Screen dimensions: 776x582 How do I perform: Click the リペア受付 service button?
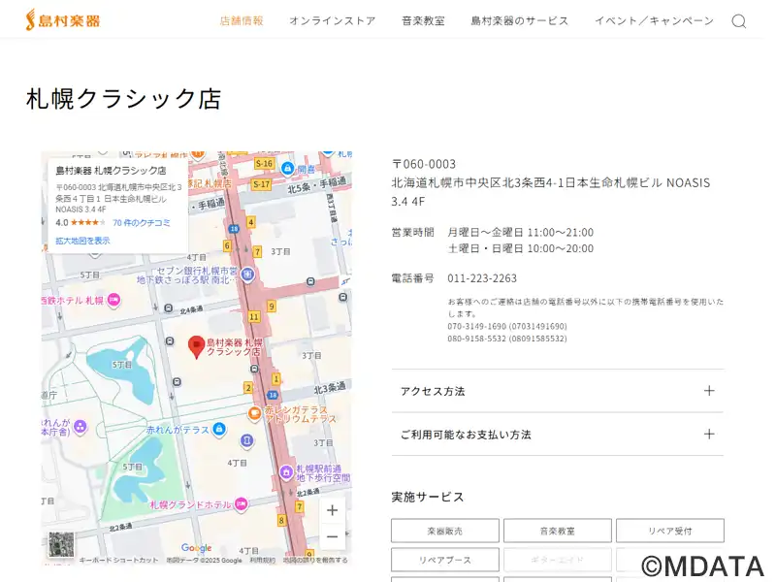point(670,531)
